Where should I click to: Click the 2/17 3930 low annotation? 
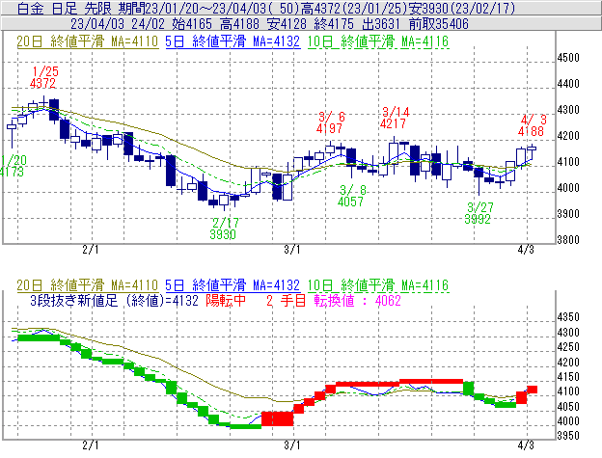click(224, 229)
